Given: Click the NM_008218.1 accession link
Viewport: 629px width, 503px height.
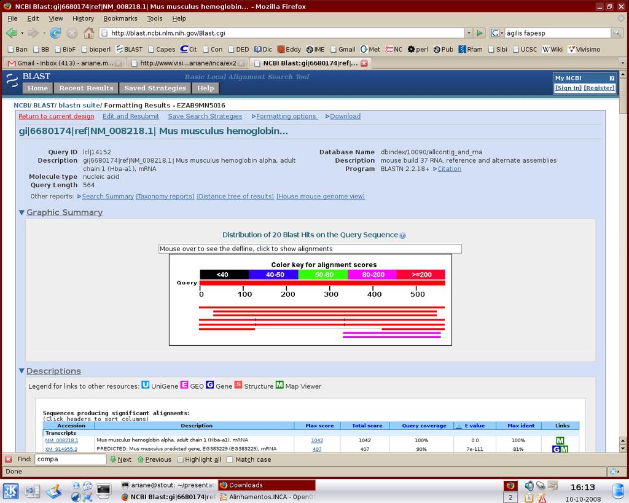Looking at the screenshot, I should point(61,440).
